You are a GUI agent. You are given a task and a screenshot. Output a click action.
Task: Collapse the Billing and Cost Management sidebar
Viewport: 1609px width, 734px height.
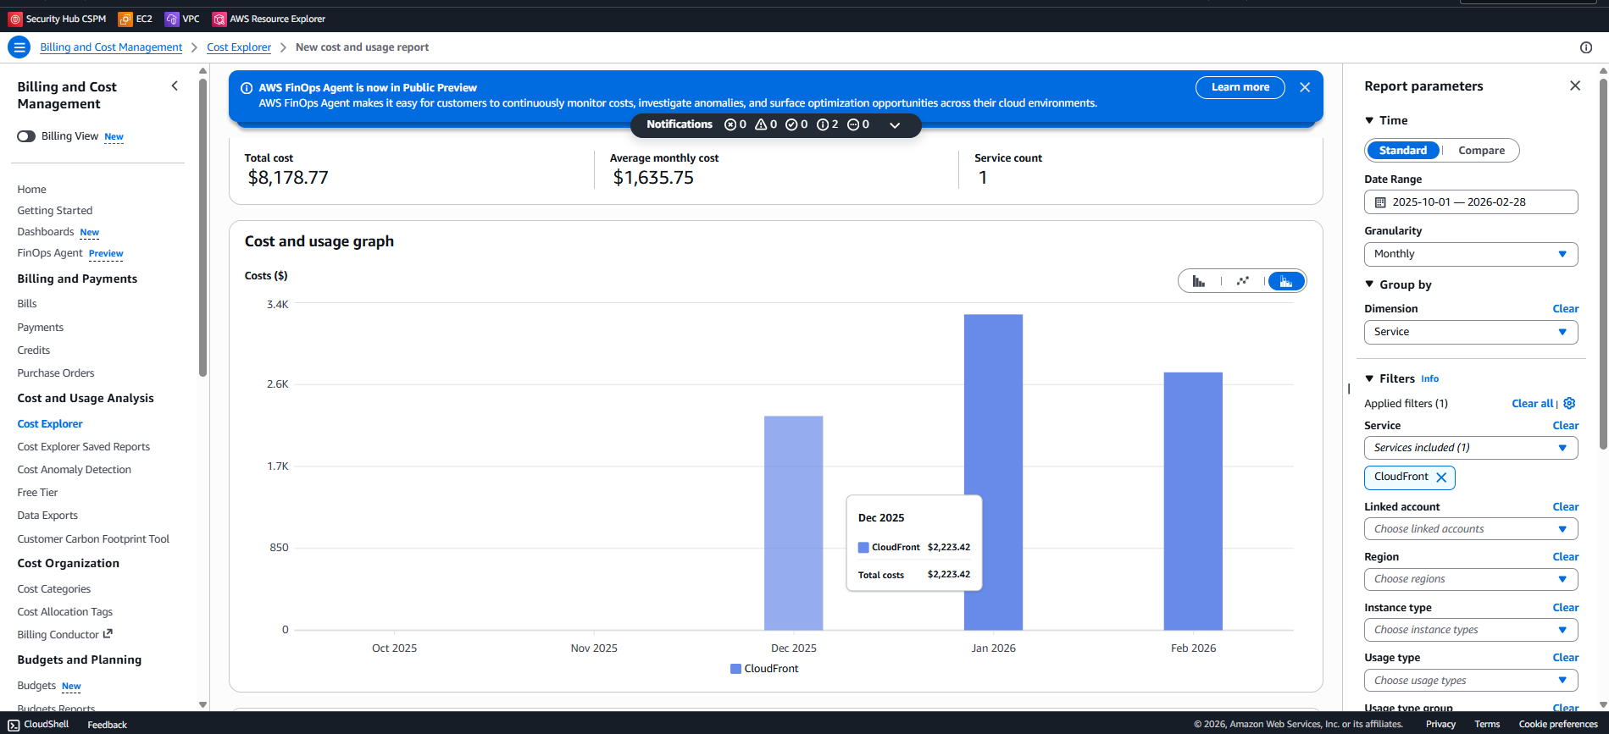[175, 86]
